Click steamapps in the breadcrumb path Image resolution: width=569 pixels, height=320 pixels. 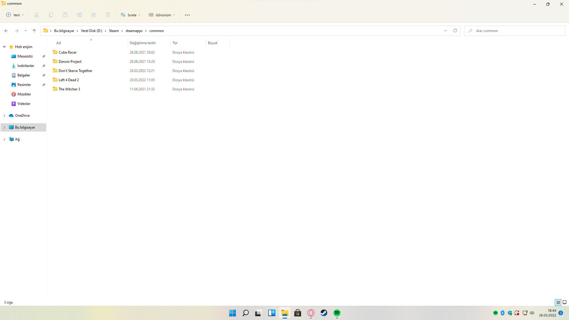pyautogui.click(x=134, y=31)
